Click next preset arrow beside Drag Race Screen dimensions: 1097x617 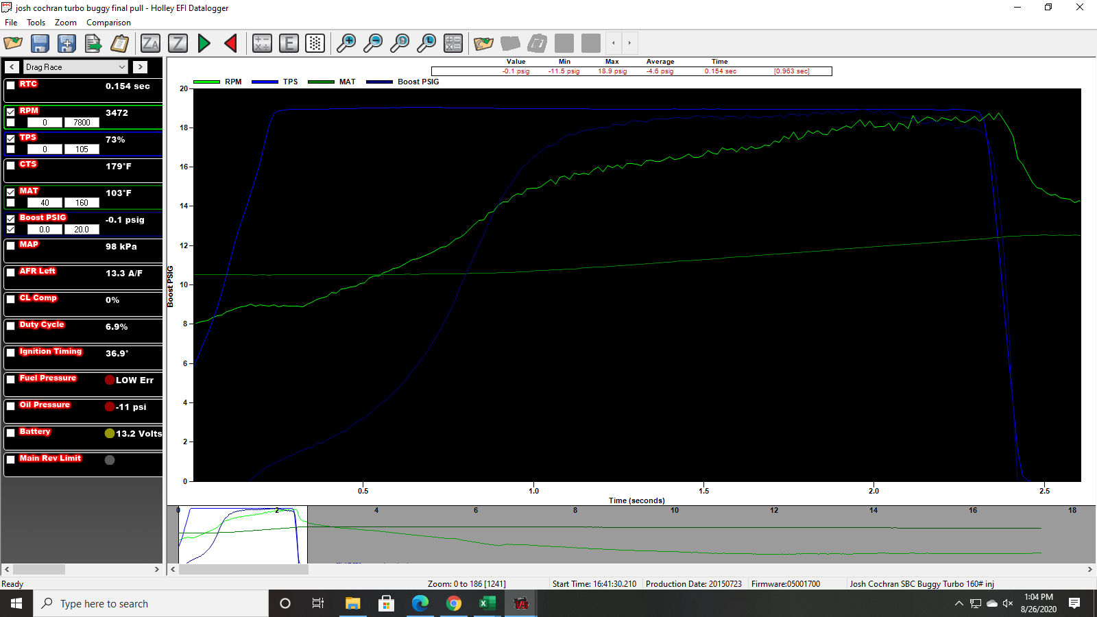coord(140,66)
